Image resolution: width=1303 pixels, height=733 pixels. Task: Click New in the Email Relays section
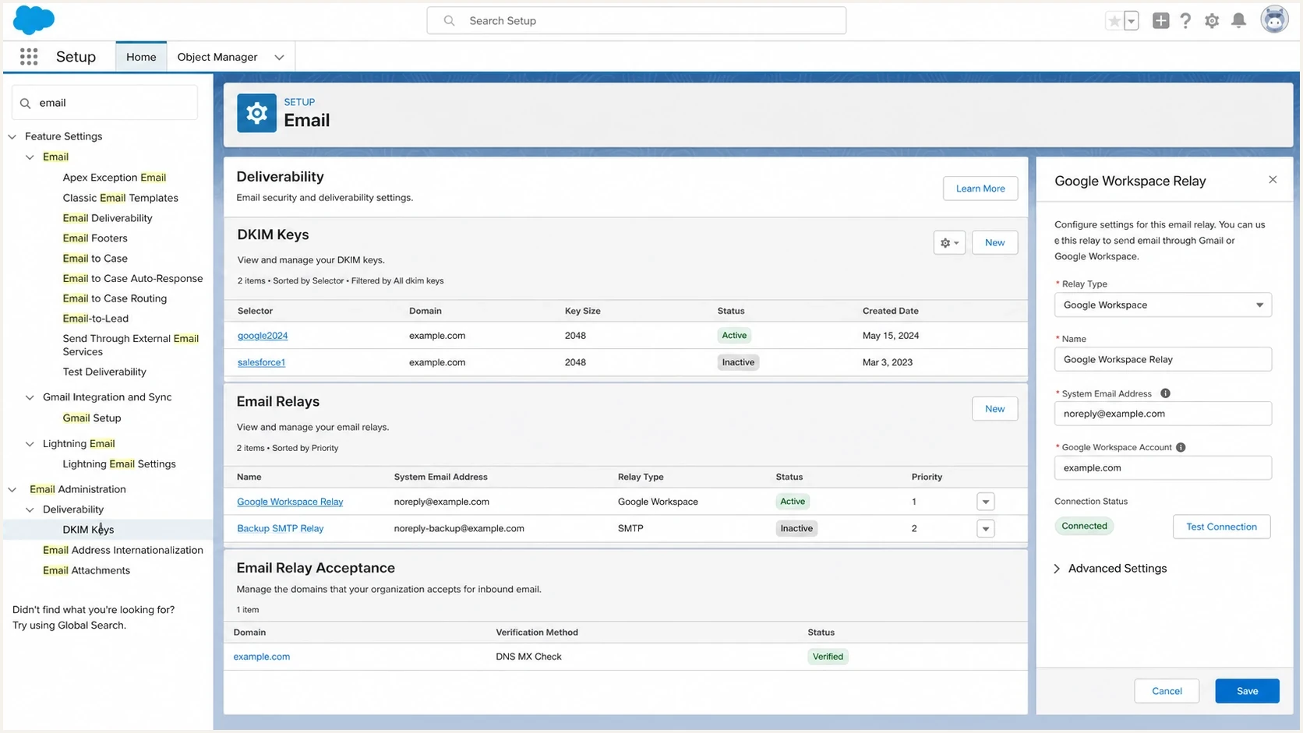pyautogui.click(x=994, y=409)
